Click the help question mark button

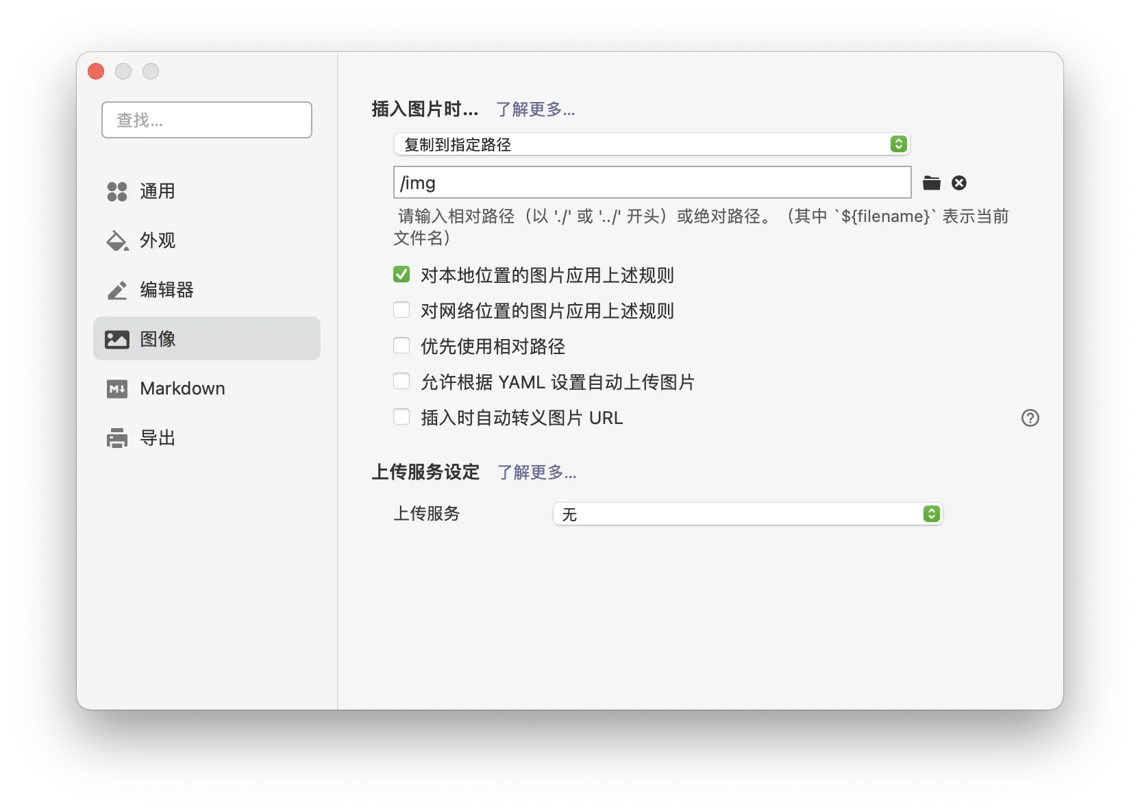tap(1030, 418)
